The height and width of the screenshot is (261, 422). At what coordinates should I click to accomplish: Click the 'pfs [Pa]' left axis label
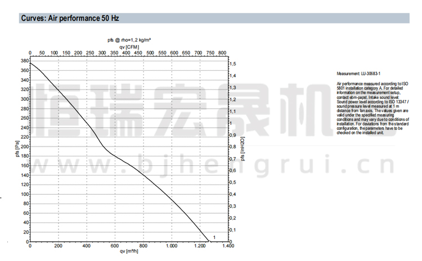pos(17,150)
